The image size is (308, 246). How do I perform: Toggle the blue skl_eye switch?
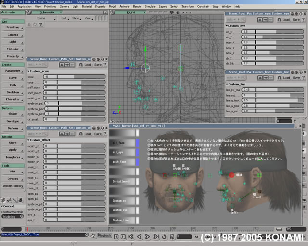(137, 152)
